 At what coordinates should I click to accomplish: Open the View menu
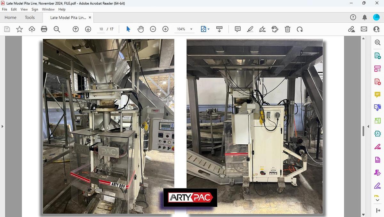click(24, 9)
